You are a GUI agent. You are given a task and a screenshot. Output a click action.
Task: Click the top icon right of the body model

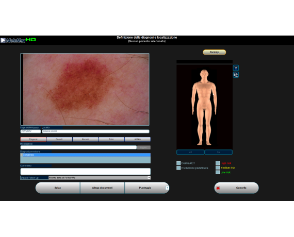(x=236, y=67)
